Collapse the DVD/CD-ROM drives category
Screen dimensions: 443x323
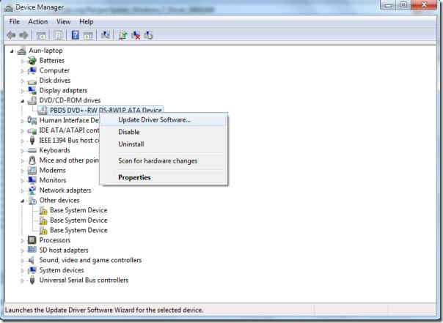click(x=23, y=100)
